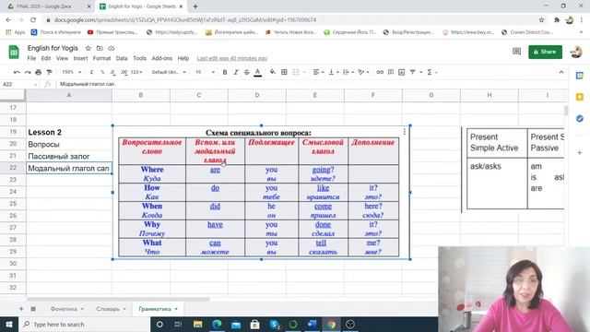The image size is (590, 332).
Task: Insert a link
Action: pos(380,72)
